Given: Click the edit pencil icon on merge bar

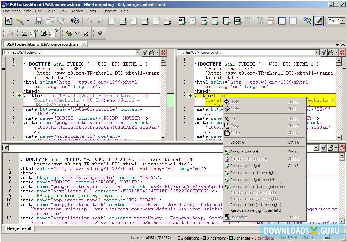Looking at the screenshot, I should [5, 148].
